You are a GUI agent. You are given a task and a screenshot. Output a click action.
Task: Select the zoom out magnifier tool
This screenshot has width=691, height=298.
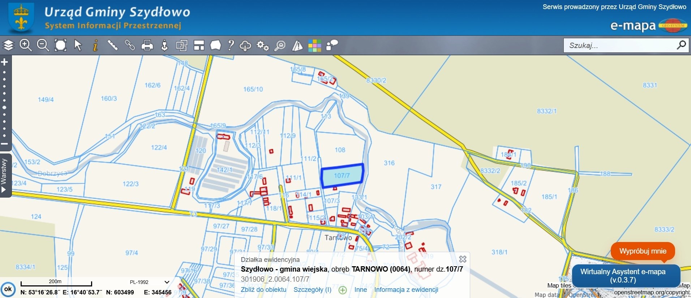point(43,46)
